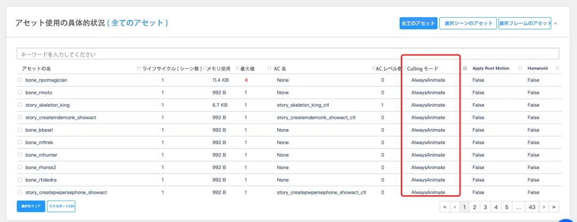Click the 最大値 column header

pos(247,69)
